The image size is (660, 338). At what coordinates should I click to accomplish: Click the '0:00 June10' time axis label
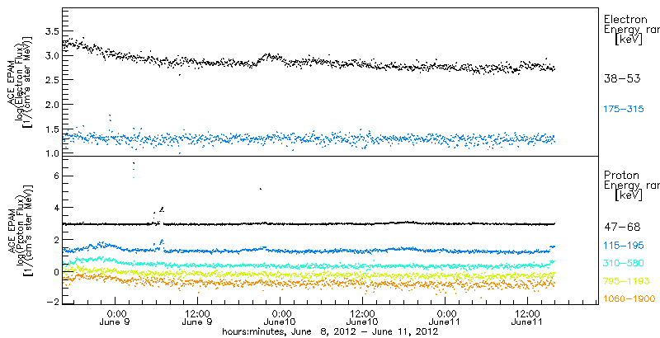click(x=280, y=318)
